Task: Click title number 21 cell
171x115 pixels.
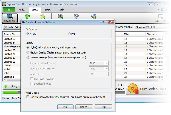Action: click(125, 65)
